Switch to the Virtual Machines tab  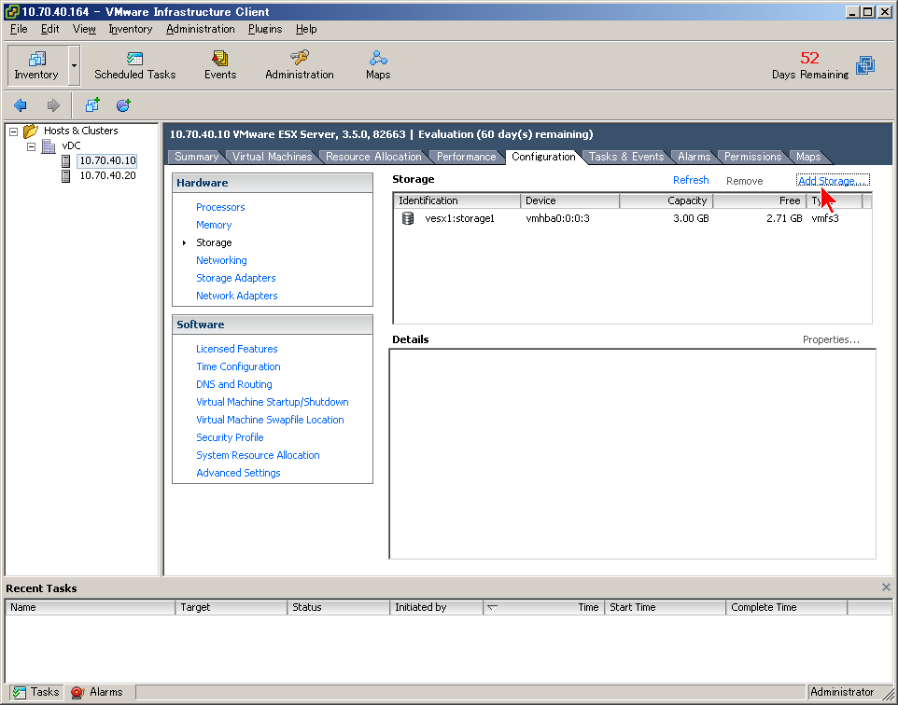click(272, 157)
